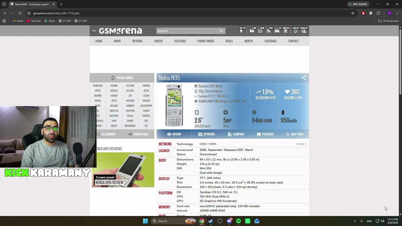Image resolution: width=402 pixels, height=226 pixels.
Task: Open the Chrome apps grid icon
Action: 4,21
